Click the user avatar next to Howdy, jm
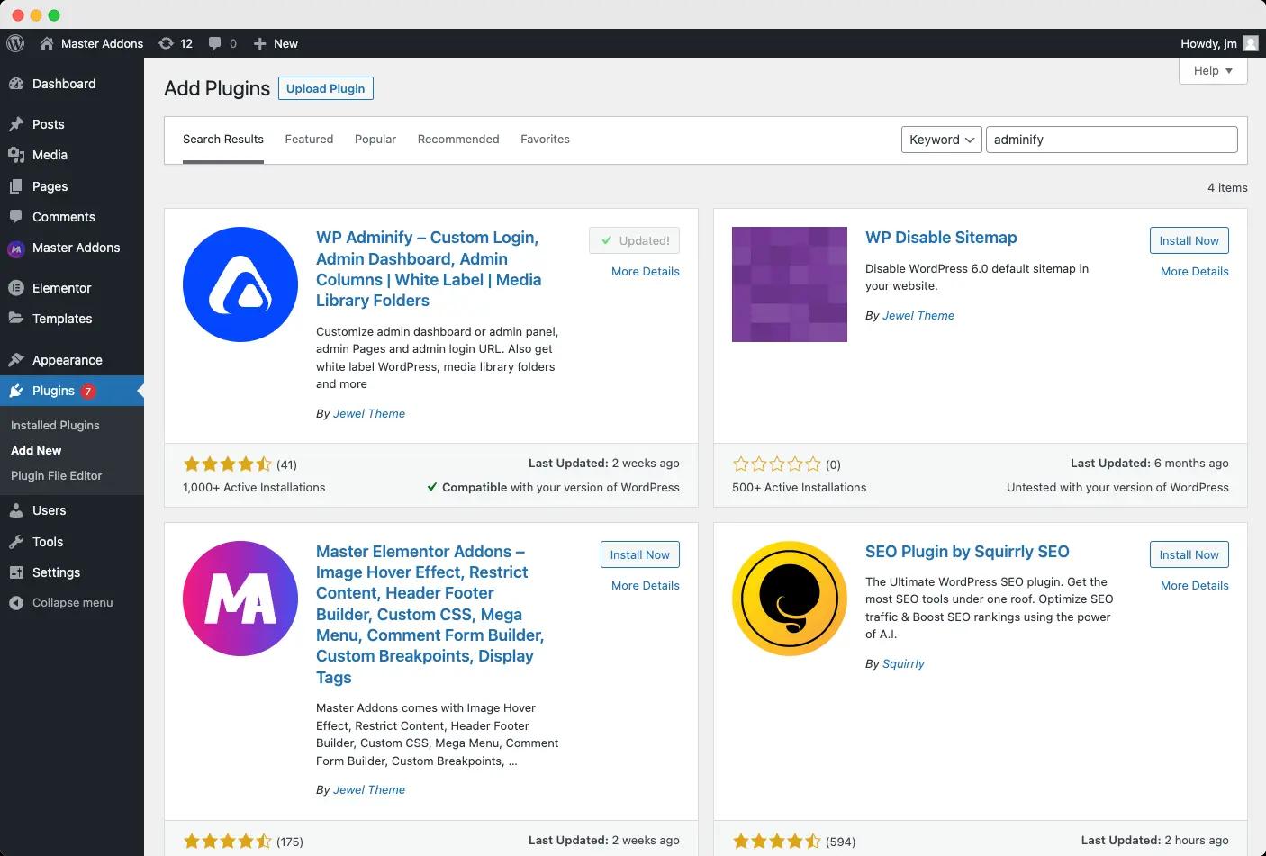The width and height of the screenshot is (1266, 856). pos(1251,43)
